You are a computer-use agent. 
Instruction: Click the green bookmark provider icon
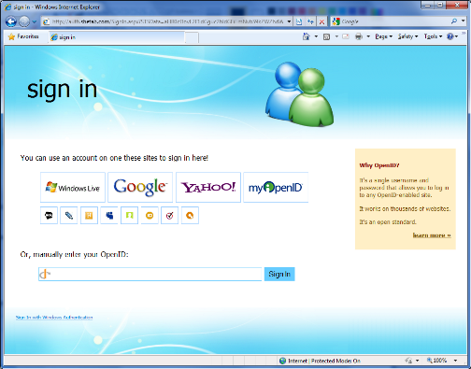(129, 215)
